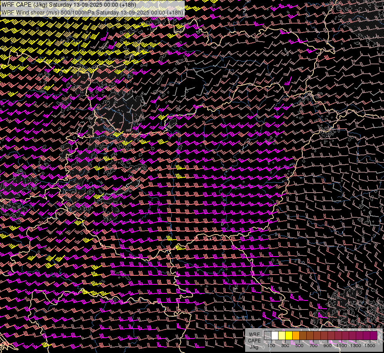The height and width of the screenshot is (353, 384).
Task: Click the bright yellow CAPE legend swatch
Action: [x=289, y=335]
